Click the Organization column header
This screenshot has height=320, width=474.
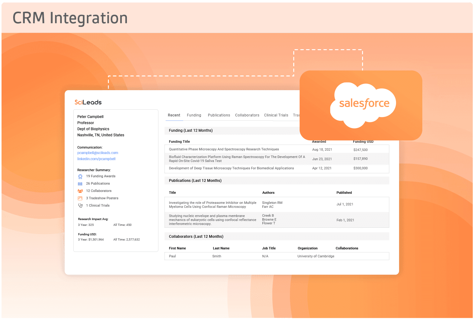308,248
